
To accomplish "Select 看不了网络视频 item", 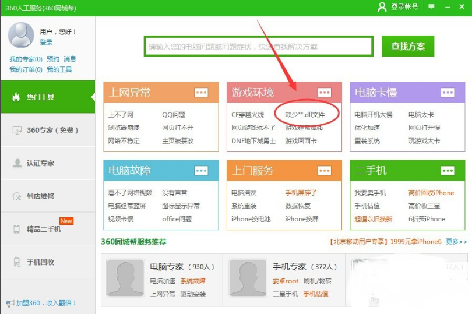I will [x=130, y=193].
